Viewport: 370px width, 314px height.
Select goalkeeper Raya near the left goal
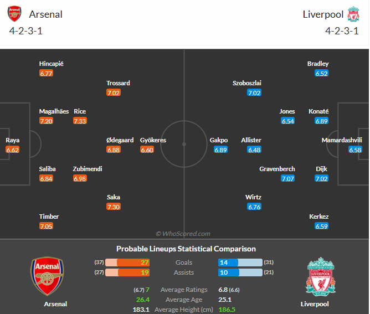(x=13, y=140)
